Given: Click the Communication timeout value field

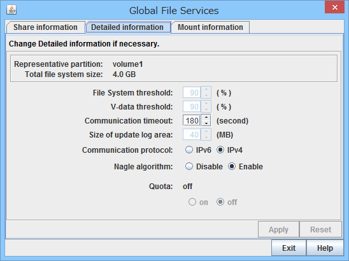Looking at the screenshot, I should (192, 120).
